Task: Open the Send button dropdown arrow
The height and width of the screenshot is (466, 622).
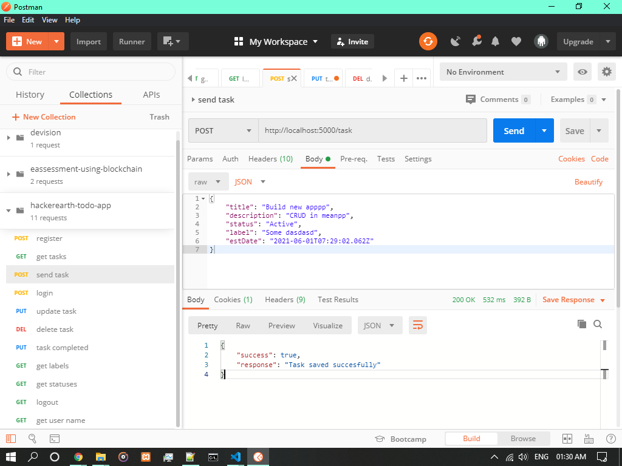Action: (x=544, y=130)
